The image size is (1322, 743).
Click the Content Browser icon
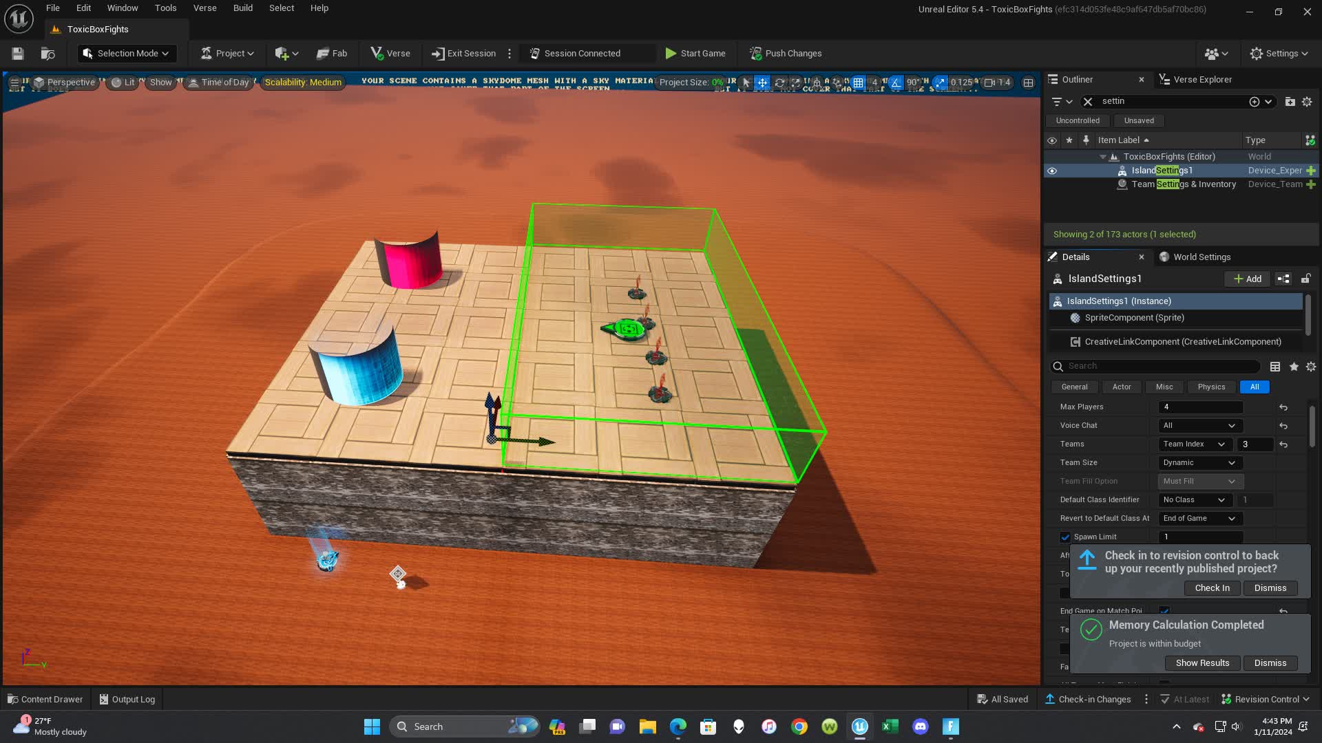48,54
